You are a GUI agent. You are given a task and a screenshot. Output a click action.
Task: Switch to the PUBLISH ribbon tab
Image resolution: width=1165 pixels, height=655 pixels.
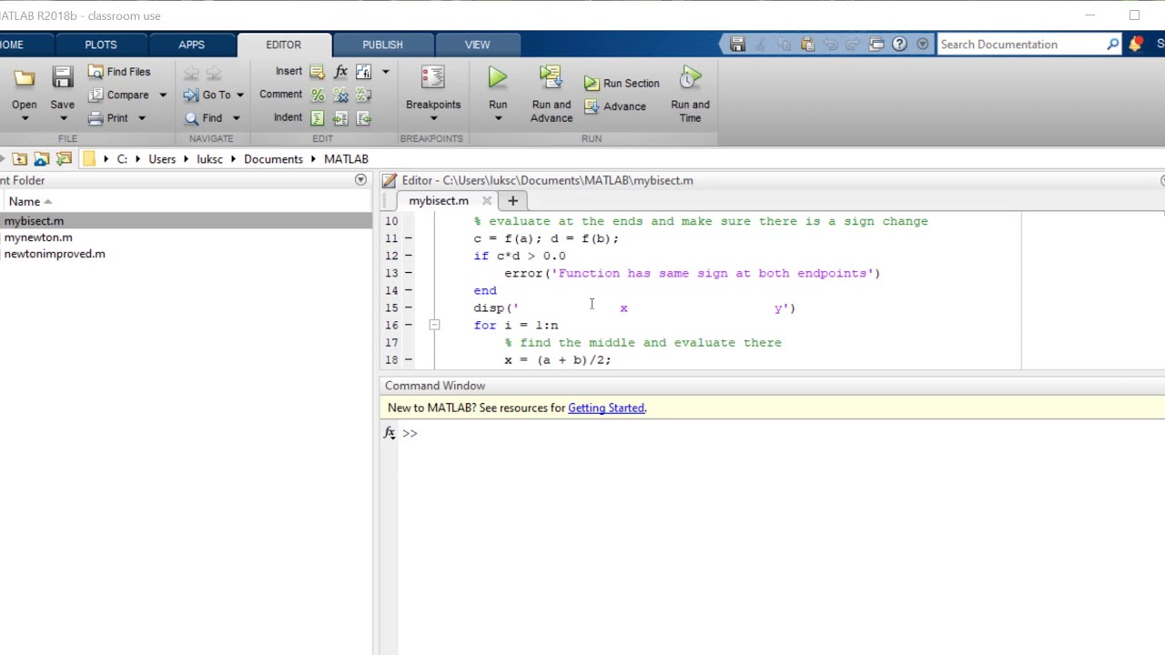[x=382, y=45]
